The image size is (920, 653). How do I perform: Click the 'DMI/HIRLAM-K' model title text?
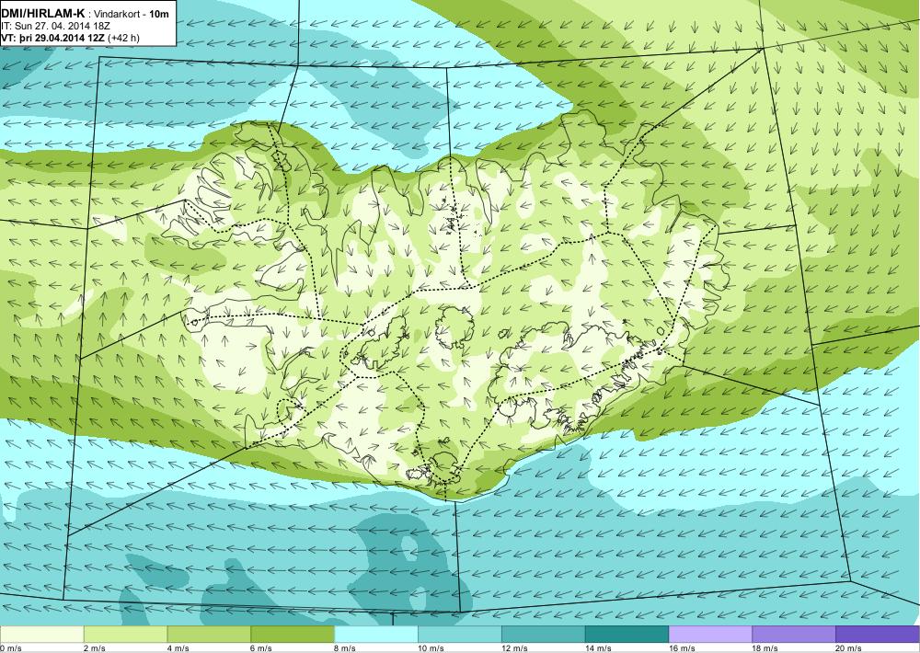tap(43, 14)
